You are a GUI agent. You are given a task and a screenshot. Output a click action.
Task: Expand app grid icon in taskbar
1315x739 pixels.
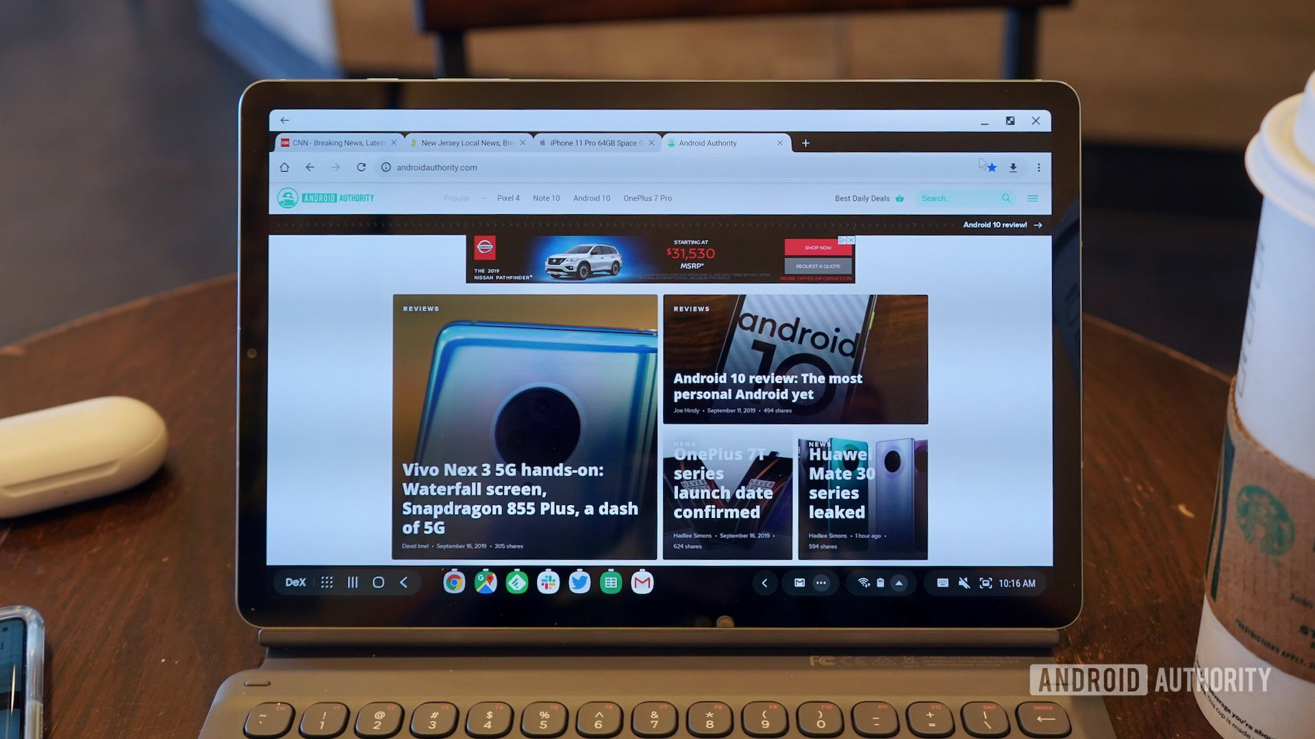(x=326, y=583)
